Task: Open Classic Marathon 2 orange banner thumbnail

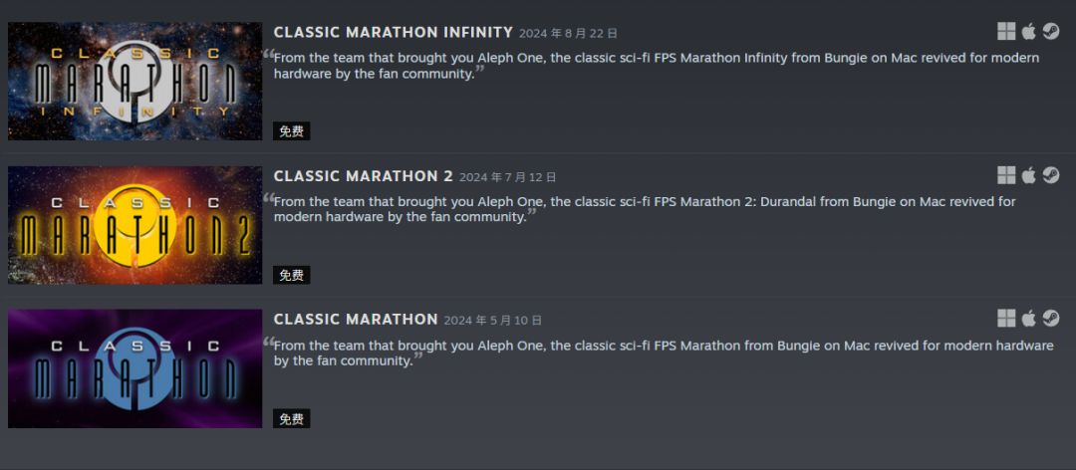Action: pyautogui.click(x=134, y=225)
